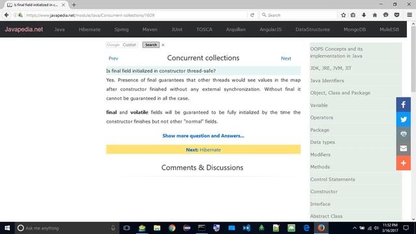Open Task View in the taskbar
416x234 pixels.
(x=127, y=228)
